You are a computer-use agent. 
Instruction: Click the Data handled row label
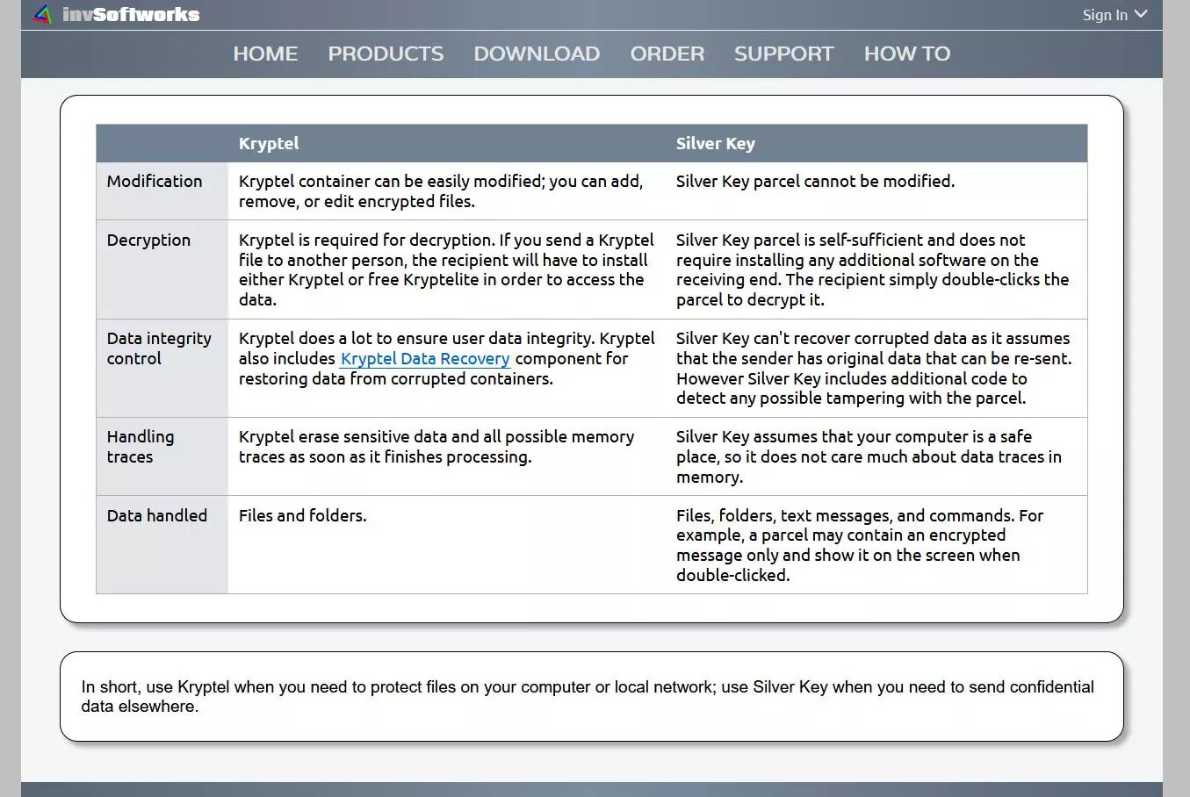[157, 516]
